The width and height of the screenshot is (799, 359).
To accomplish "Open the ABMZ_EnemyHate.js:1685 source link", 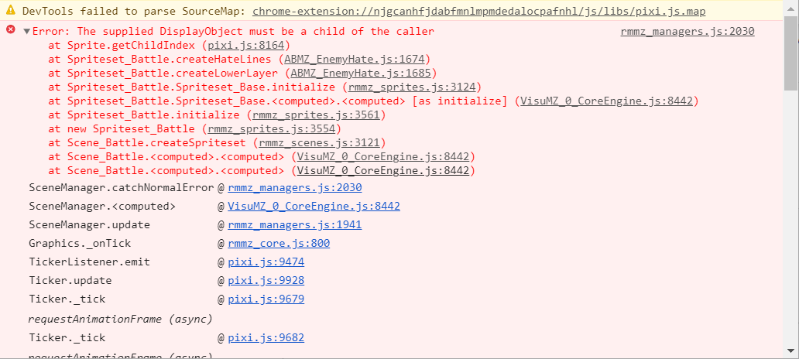I will tap(361, 73).
